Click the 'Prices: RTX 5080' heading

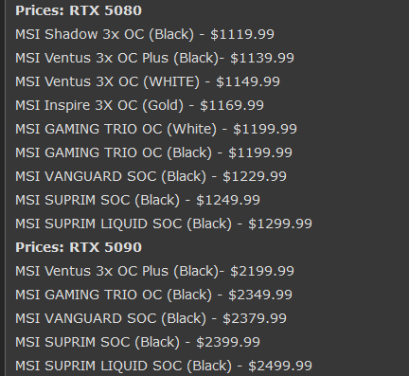coord(79,10)
